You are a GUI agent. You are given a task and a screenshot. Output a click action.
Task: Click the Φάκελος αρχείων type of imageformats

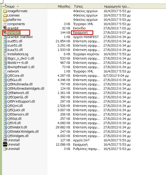(85, 11)
